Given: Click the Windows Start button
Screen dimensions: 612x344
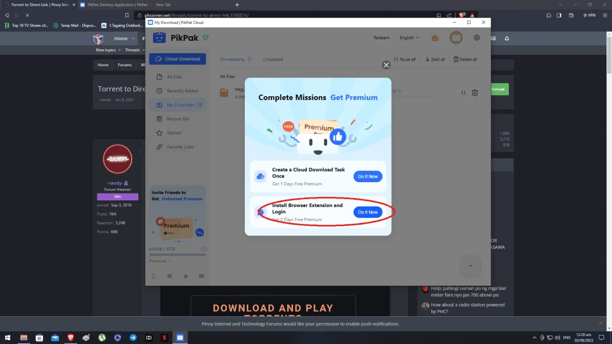Looking at the screenshot, I should click(7, 337).
